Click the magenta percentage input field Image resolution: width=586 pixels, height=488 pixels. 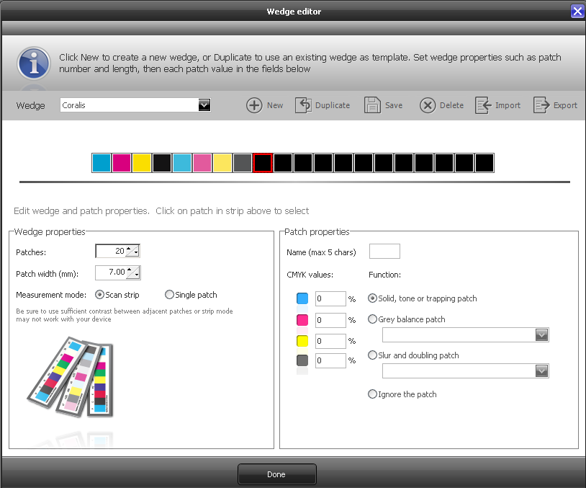pyautogui.click(x=330, y=320)
